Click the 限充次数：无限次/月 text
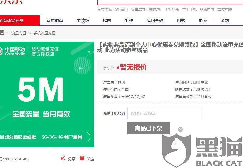The image size is (243, 168). 193,89
